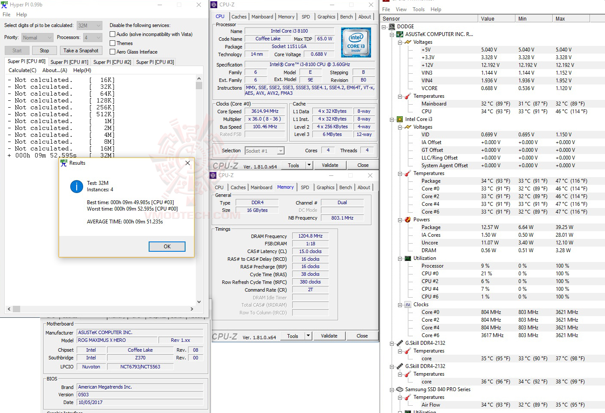The height and width of the screenshot is (413, 605).
Task: Click Take a Snapshot button
Action: point(81,51)
